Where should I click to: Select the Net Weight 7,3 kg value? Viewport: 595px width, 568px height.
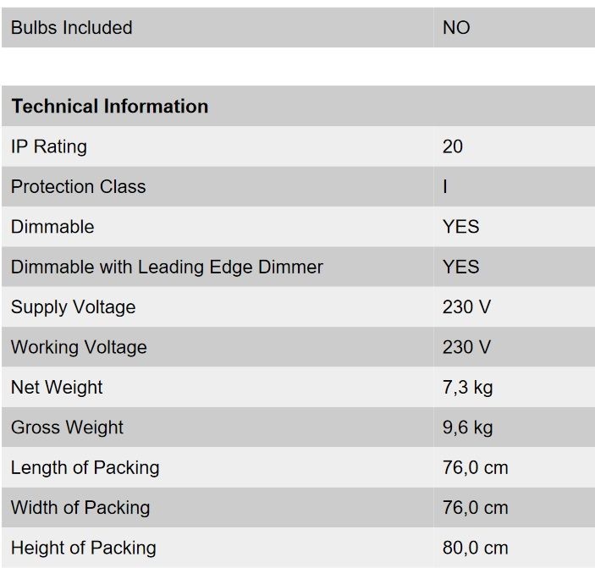click(x=467, y=388)
